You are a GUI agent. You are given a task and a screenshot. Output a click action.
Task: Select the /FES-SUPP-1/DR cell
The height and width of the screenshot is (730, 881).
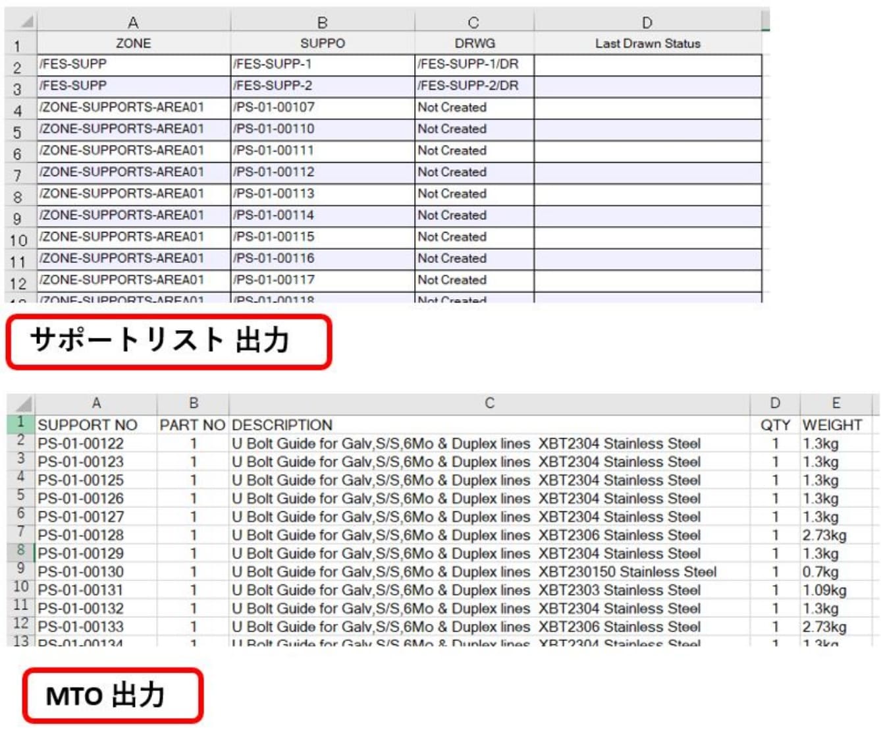pos(473,65)
